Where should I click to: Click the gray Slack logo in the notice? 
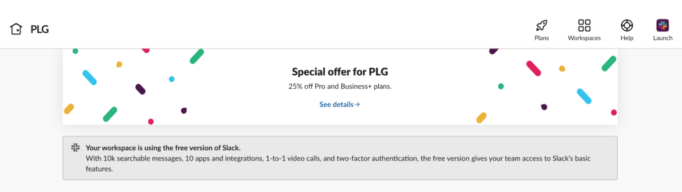tap(75, 148)
